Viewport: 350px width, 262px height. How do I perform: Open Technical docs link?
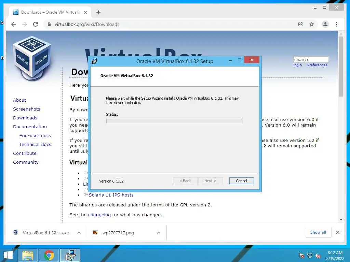tap(35, 145)
